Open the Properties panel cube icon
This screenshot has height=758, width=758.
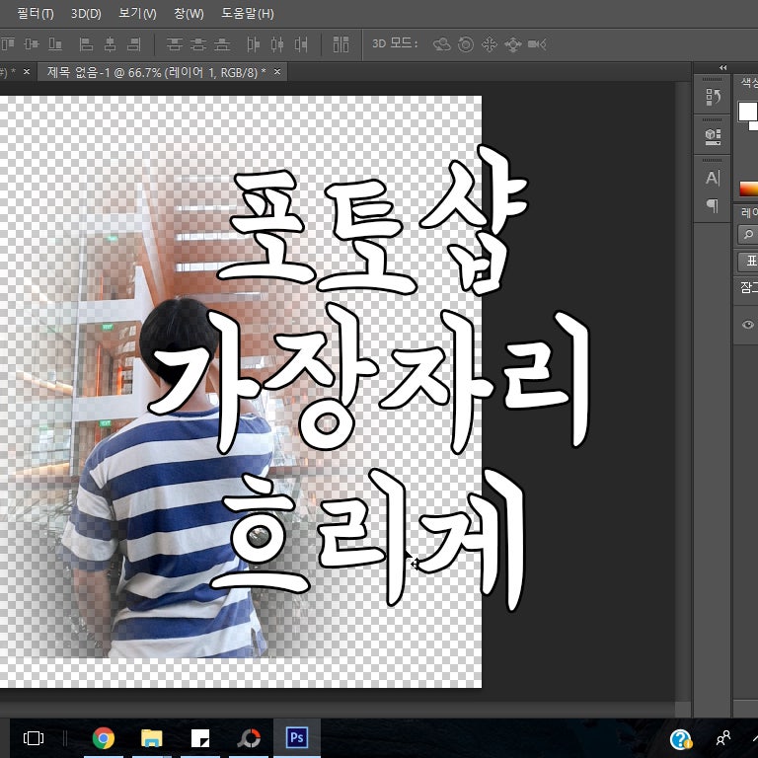click(713, 137)
